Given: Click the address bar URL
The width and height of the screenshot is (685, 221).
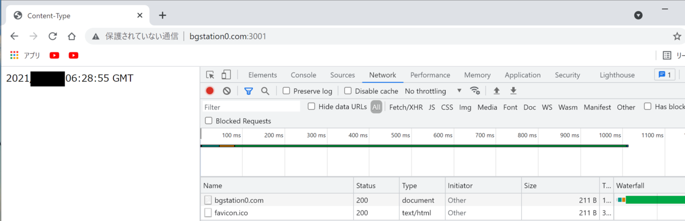Looking at the screenshot, I should [228, 36].
